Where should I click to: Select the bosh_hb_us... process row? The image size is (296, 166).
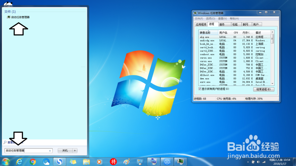point(234,44)
